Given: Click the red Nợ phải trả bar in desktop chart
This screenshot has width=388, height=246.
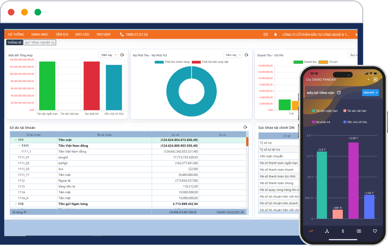Looking at the screenshot, I should pyautogui.click(x=92, y=86).
